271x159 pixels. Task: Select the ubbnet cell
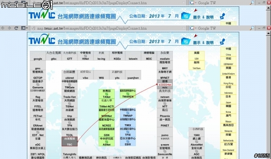point(69,75)
